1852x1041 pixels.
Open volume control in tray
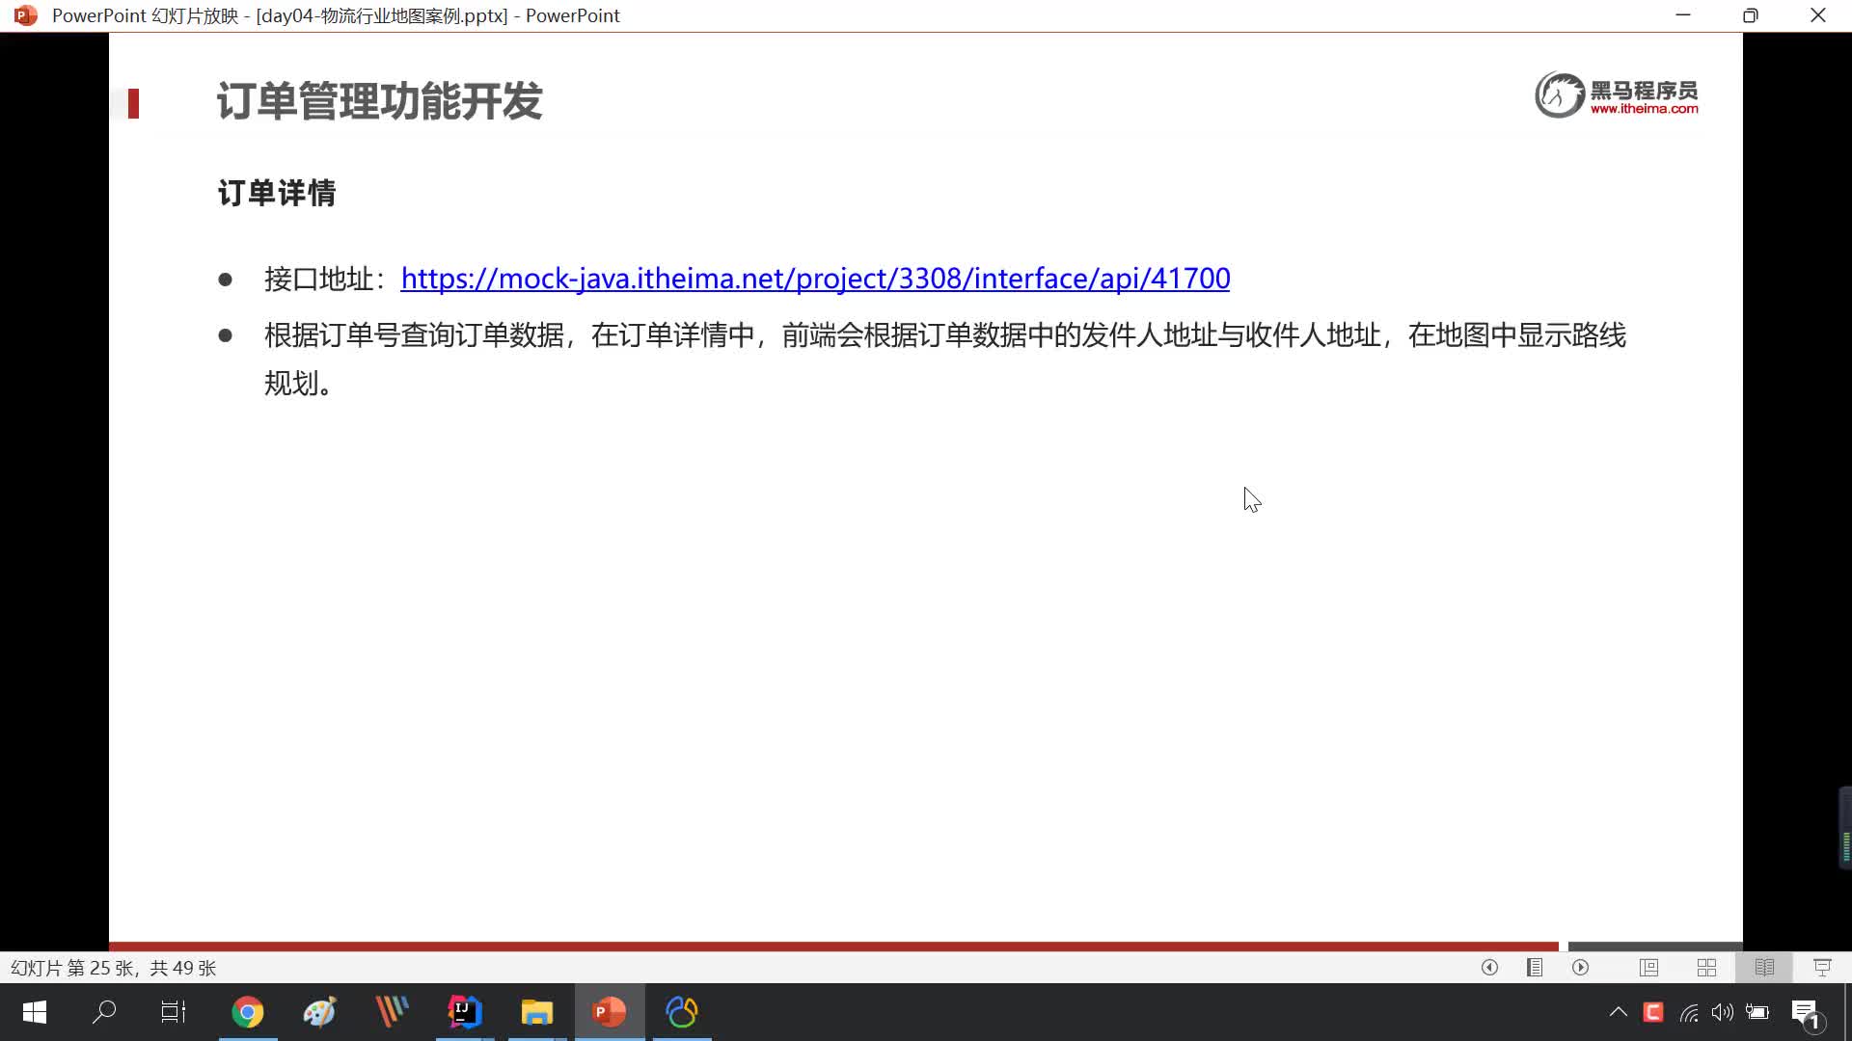(x=1722, y=1012)
